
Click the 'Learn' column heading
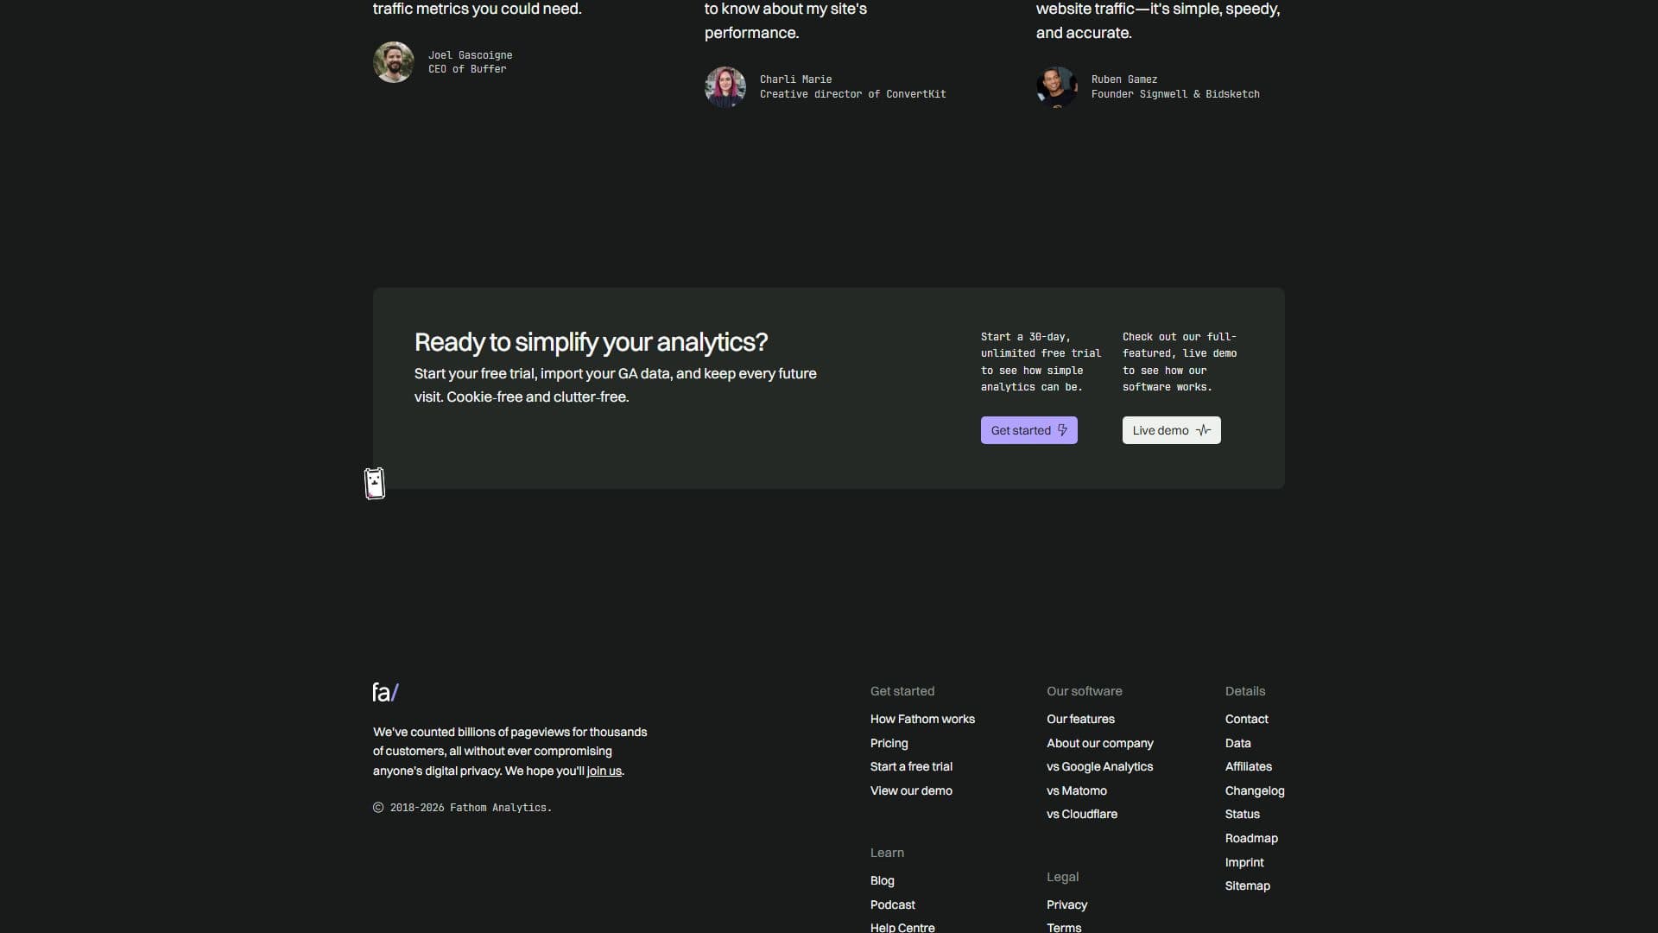tap(887, 853)
